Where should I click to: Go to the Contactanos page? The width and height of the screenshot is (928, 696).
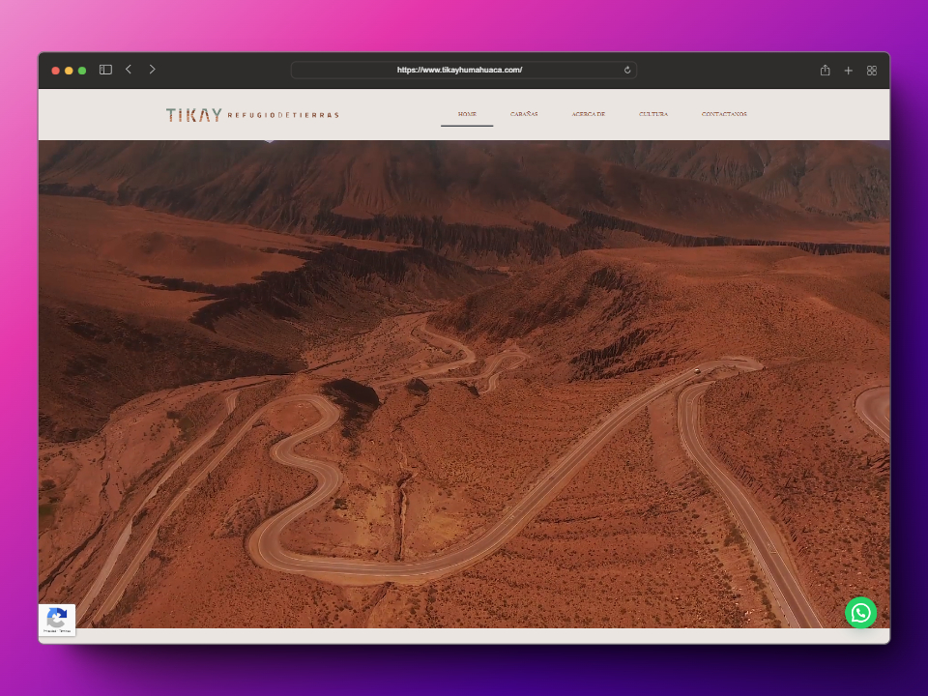724,114
